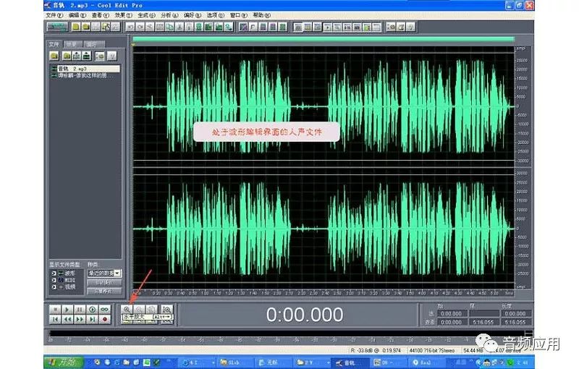Screen dimensions: 579x369
Task: Start recording with the red Record button
Action: 105,320
